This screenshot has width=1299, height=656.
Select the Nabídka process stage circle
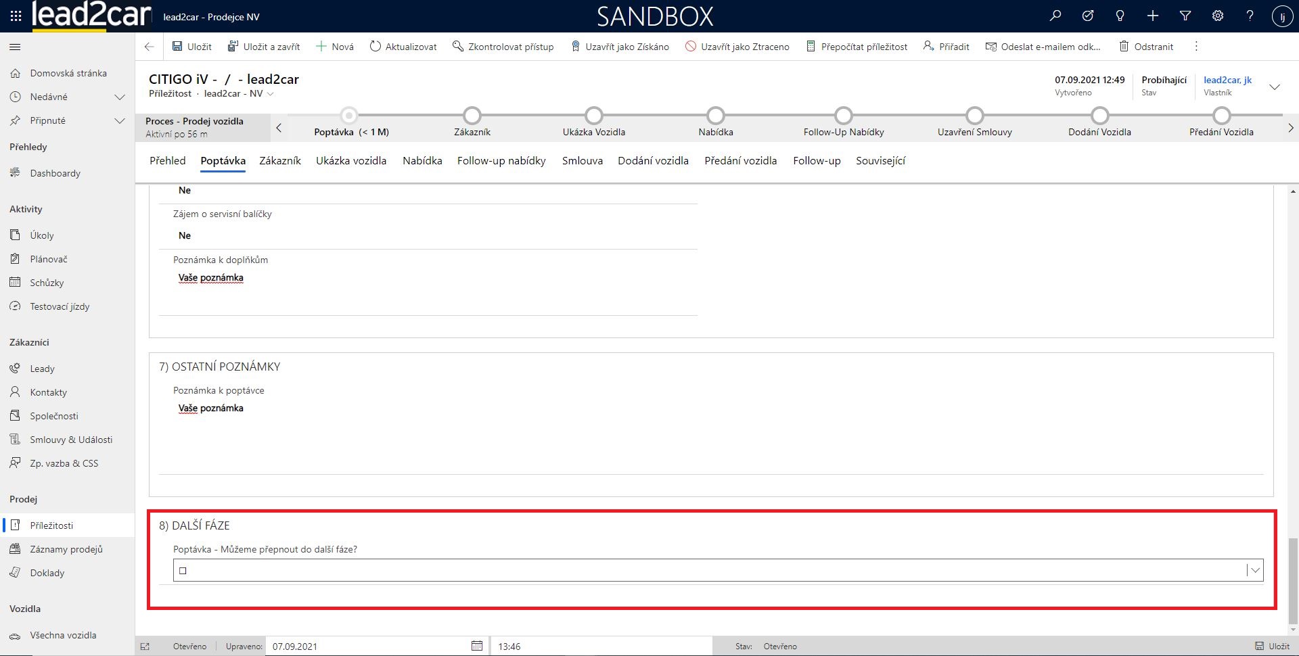[x=715, y=116]
